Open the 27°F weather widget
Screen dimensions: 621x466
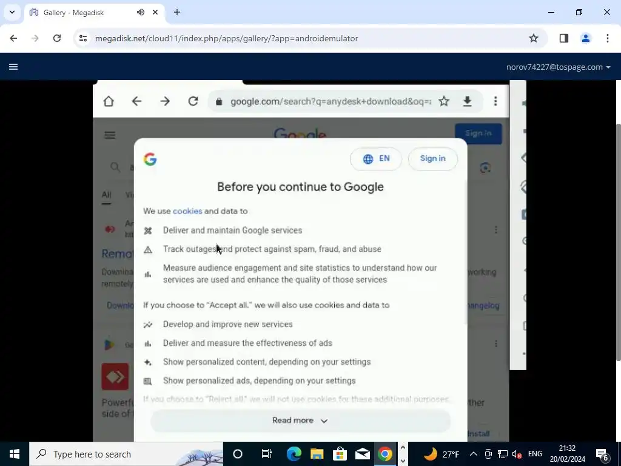pyautogui.click(x=441, y=454)
